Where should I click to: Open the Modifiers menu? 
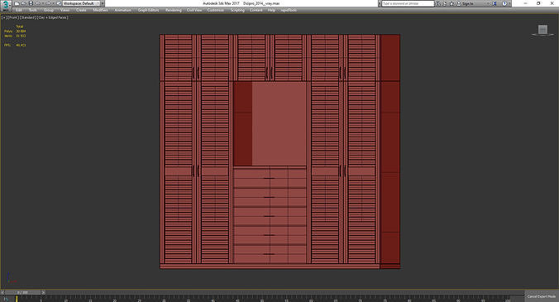point(101,10)
